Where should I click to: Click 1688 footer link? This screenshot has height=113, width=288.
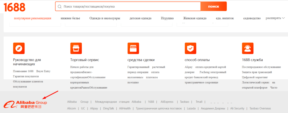coord(151,102)
